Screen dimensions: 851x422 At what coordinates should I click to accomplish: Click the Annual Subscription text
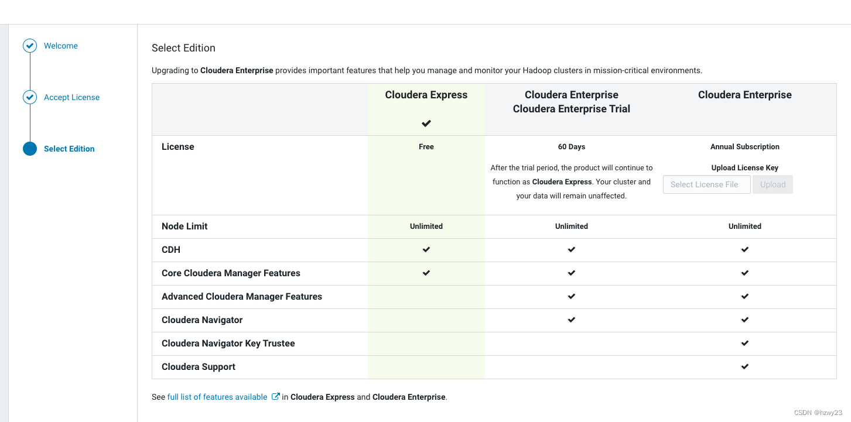pyautogui.click(x=745, y=147)
